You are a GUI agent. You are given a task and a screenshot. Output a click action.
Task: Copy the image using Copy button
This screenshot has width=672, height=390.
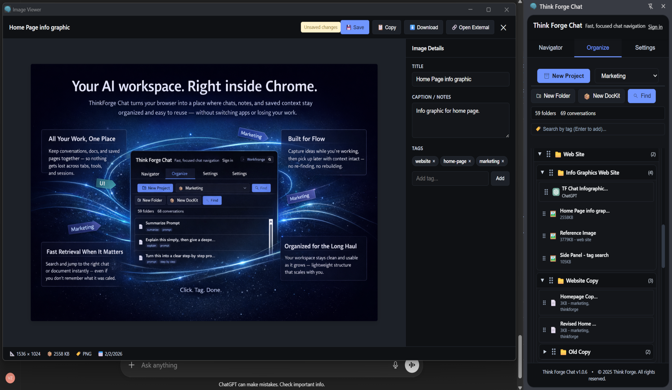click(x=387, y=27)
